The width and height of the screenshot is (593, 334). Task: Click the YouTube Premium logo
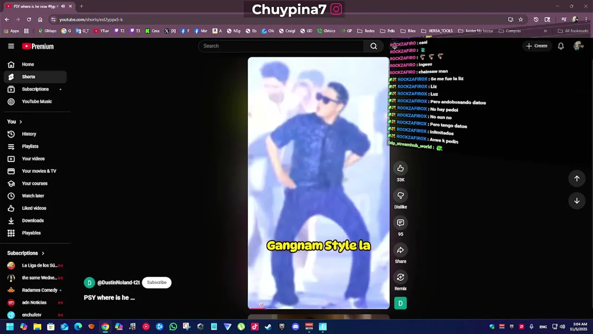tap(38, 46)
